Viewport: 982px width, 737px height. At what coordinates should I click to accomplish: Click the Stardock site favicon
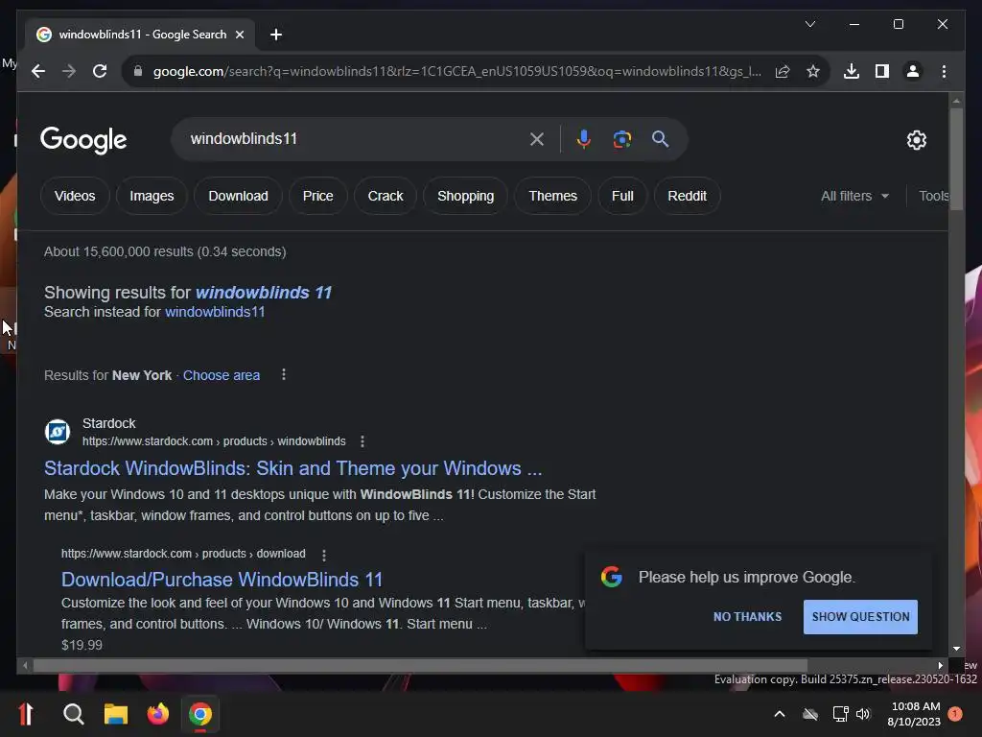click(58, 432)
